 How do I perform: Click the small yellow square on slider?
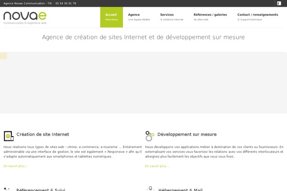point(3,55)
